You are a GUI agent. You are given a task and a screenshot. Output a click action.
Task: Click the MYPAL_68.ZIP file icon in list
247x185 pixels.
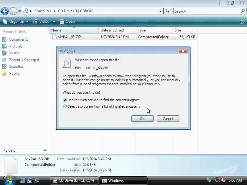point(54,37)
